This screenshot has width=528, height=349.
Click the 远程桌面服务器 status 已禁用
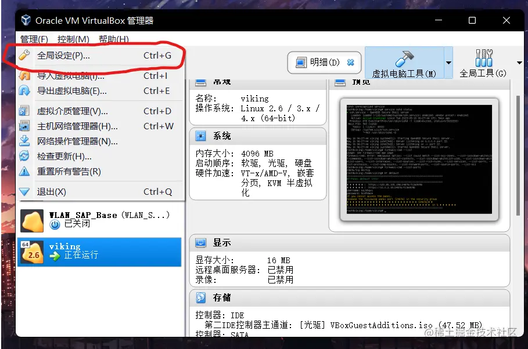(280, 270)
